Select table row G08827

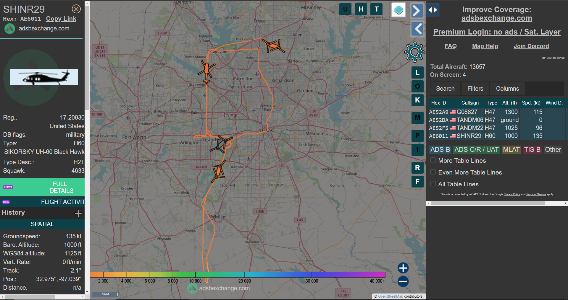pos(497,112)
